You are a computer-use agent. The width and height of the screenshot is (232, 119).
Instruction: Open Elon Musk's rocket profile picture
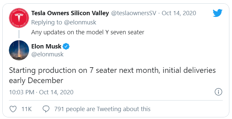(19, 50)
